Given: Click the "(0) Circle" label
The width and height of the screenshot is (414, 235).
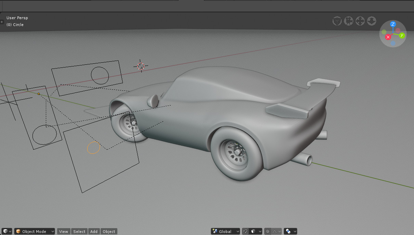Looking at the screenshot, I should click(x=15, y=25).
